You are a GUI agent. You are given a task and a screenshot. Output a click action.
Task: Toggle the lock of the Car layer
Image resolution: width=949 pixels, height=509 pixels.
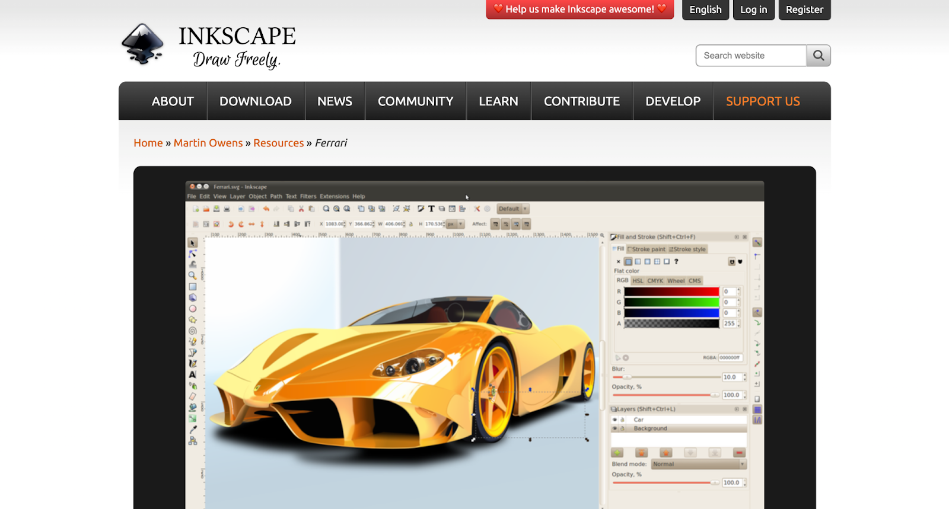622,420
